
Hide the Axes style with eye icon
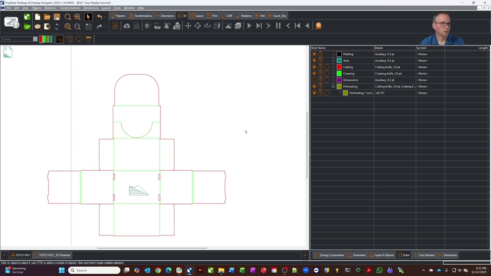tap(314, 61)
